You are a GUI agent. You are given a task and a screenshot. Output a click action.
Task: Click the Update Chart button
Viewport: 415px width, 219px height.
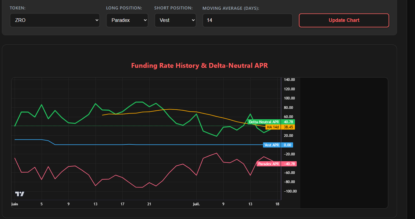click(344, 20)
